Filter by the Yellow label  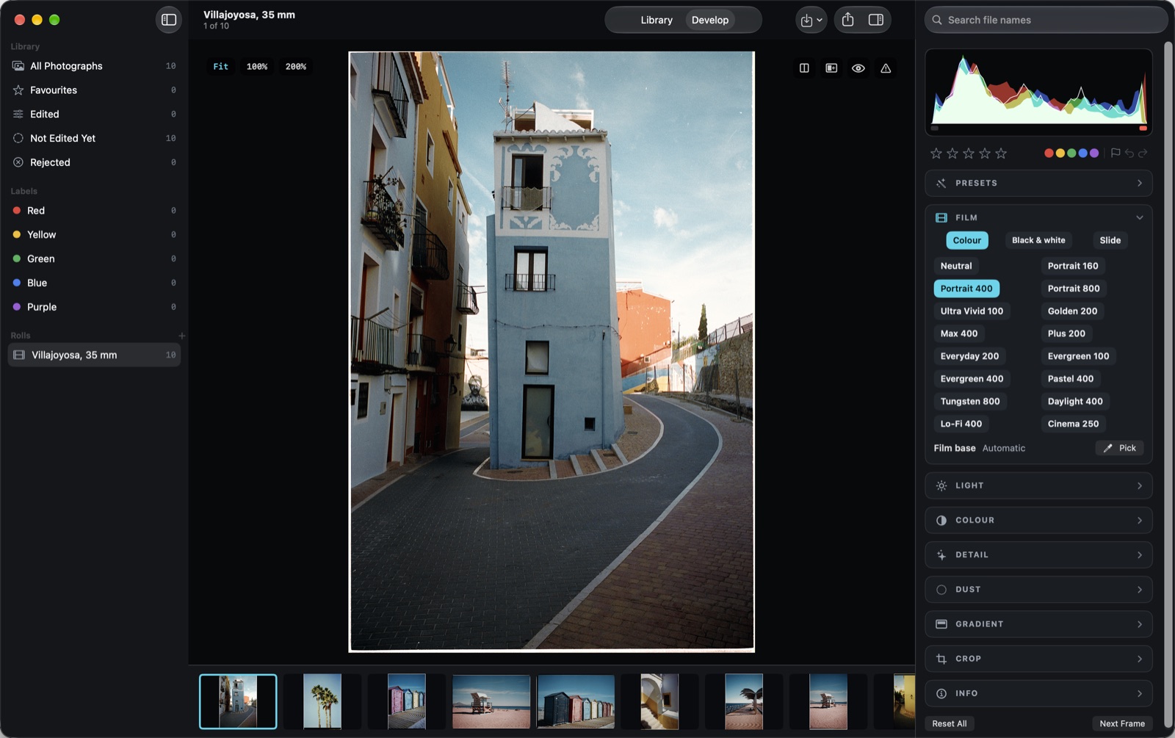pyautogui.click(x=94, y=234)
